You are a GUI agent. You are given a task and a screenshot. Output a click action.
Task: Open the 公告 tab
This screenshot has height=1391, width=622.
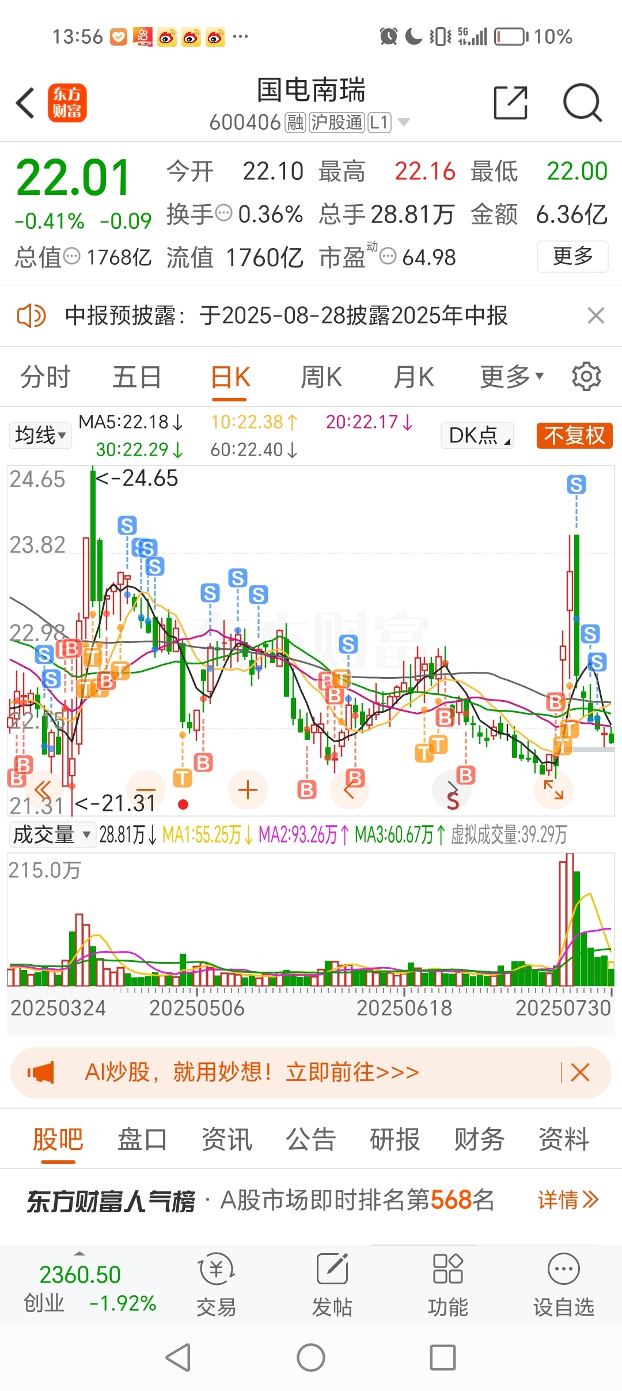pos(311,1140)
